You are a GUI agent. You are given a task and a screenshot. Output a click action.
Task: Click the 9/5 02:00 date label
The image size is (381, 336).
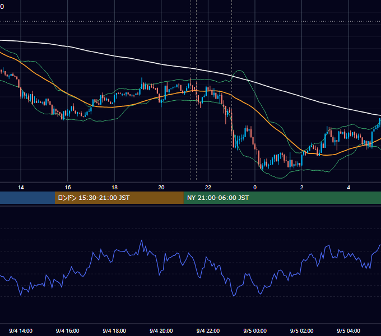point(302,330)
